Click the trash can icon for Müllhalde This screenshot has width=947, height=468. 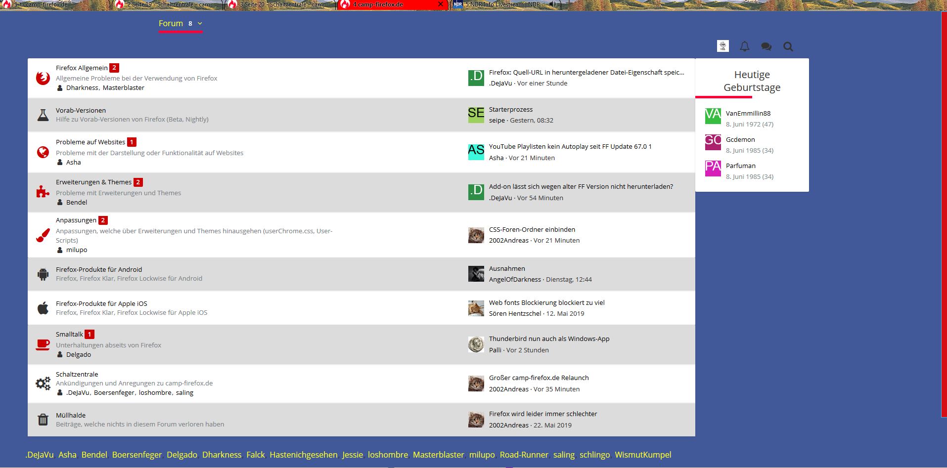(43, 420)
